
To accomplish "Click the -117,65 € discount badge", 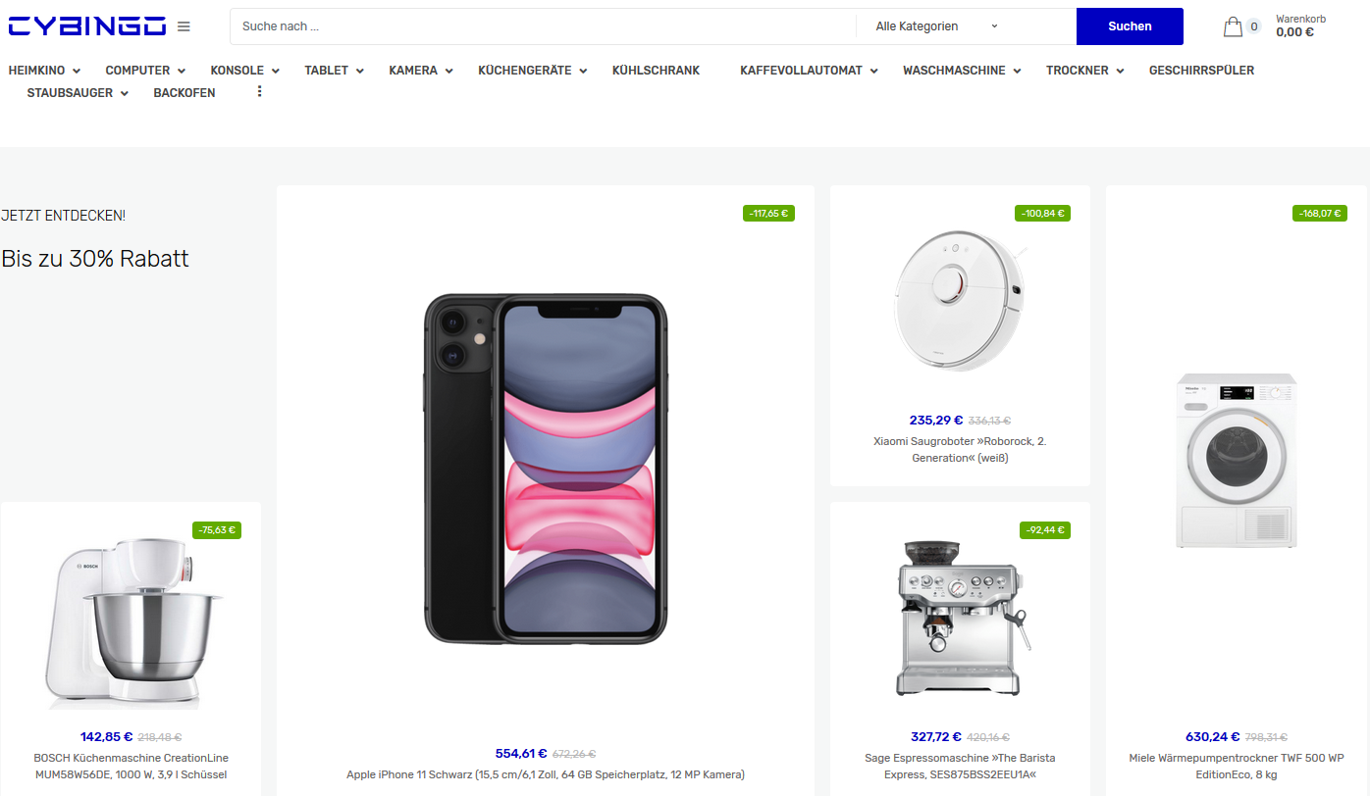I will pyautogui.click(x=768, y=213).
